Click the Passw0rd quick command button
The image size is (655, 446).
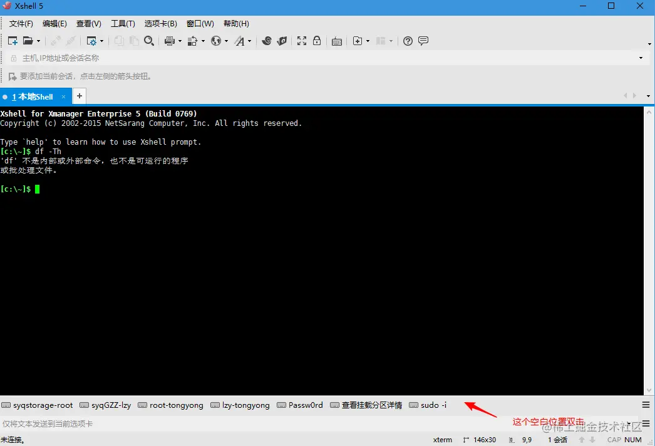point(300,405)
